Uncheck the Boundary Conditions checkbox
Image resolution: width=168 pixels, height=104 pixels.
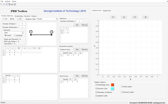pos(96,92)
